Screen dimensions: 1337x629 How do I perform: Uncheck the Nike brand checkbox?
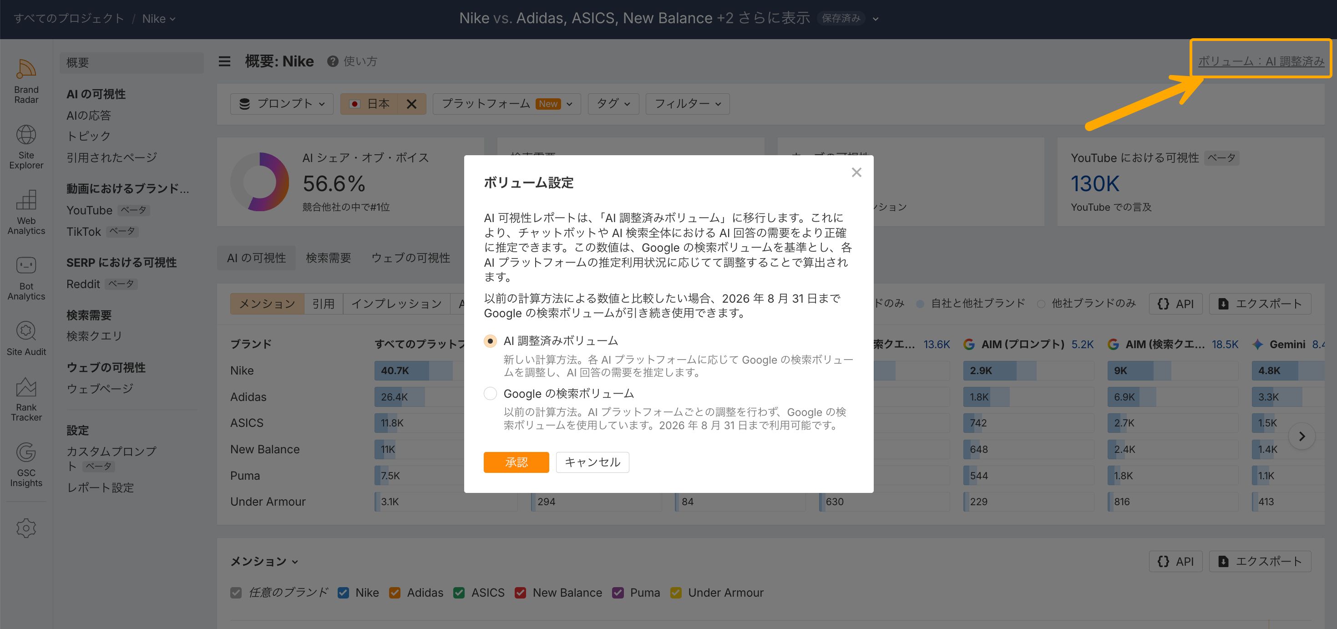pos(343,593)
